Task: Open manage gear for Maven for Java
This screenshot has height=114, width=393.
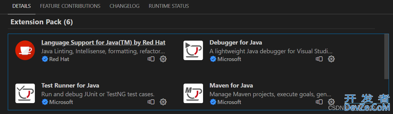Action: click(x=331, y=102)
